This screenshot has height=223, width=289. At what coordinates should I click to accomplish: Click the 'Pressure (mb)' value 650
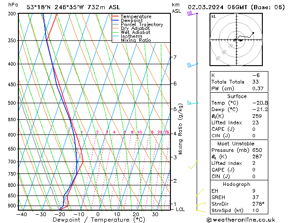[257, 150]
